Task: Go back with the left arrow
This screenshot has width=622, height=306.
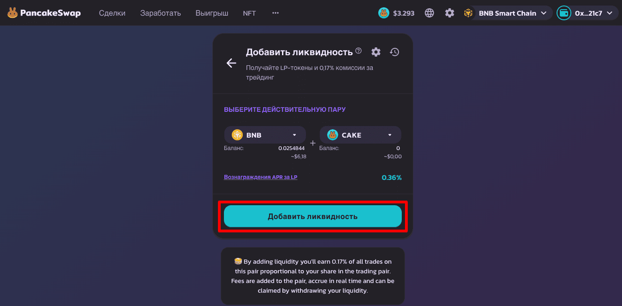Action: (231, 64)
